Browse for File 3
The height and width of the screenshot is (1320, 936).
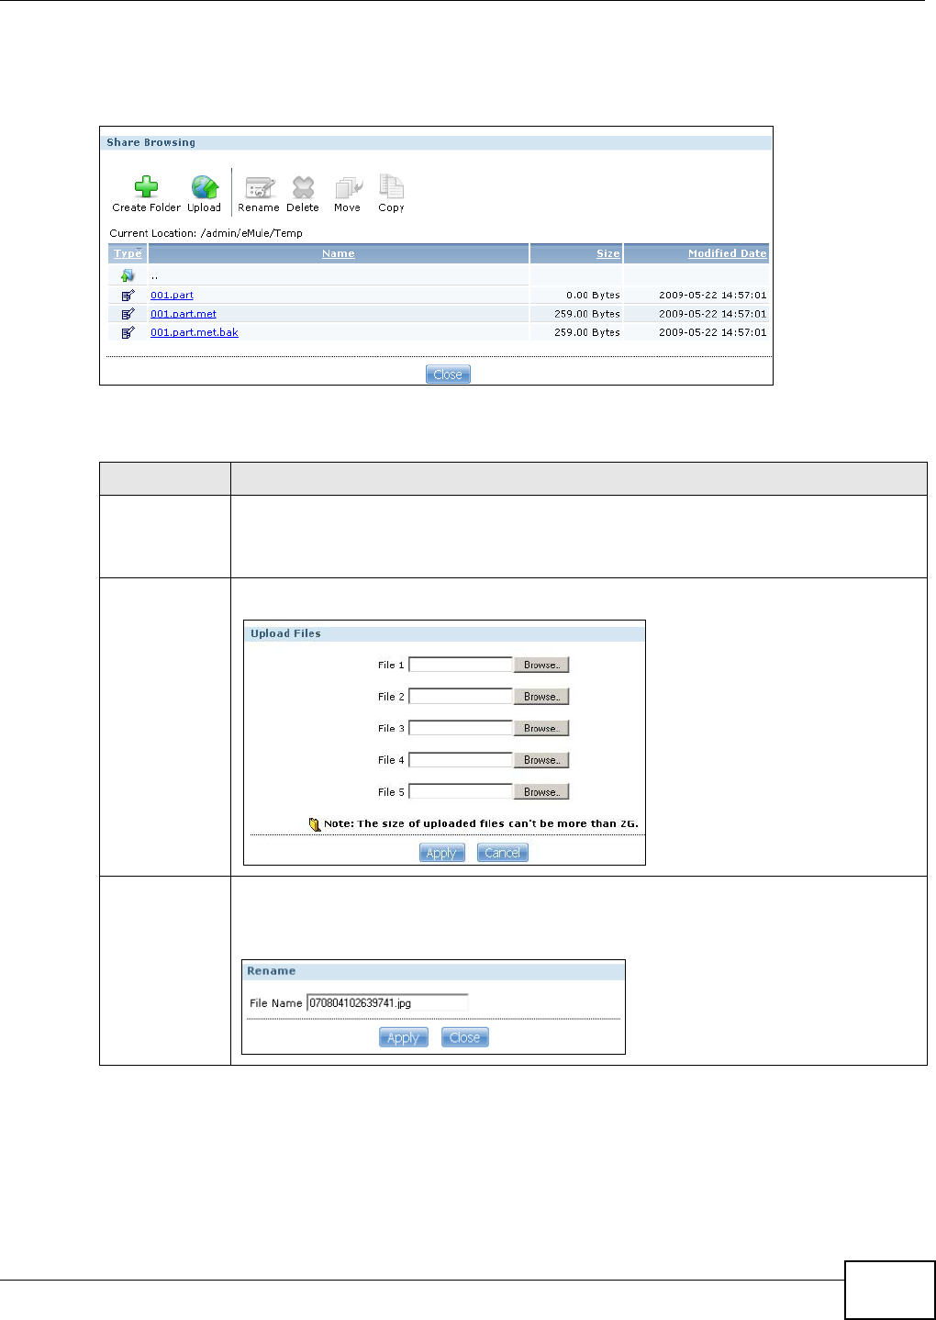541,728
